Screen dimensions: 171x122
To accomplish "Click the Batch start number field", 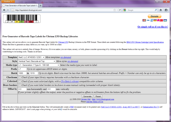I will coord(22,73).
